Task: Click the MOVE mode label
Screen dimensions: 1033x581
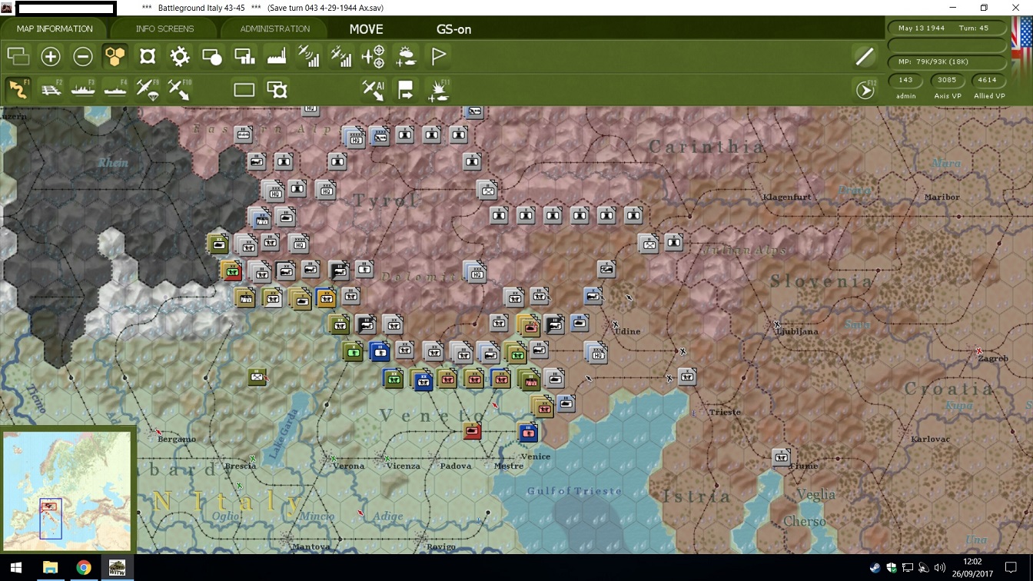Action: (366, 29)
